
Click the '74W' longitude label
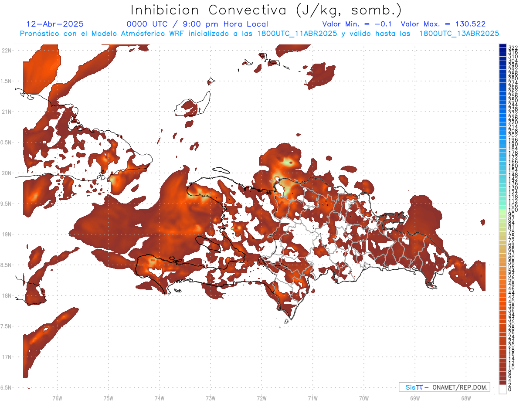pyautogui.click(x=160, y=398)
